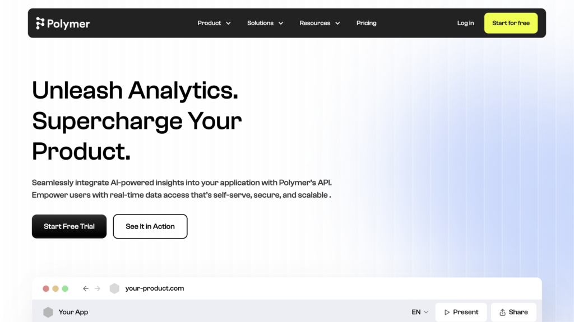Go to the Pricing page
Image resolution: width=574 pixels, height=322 pixels.
367,23
